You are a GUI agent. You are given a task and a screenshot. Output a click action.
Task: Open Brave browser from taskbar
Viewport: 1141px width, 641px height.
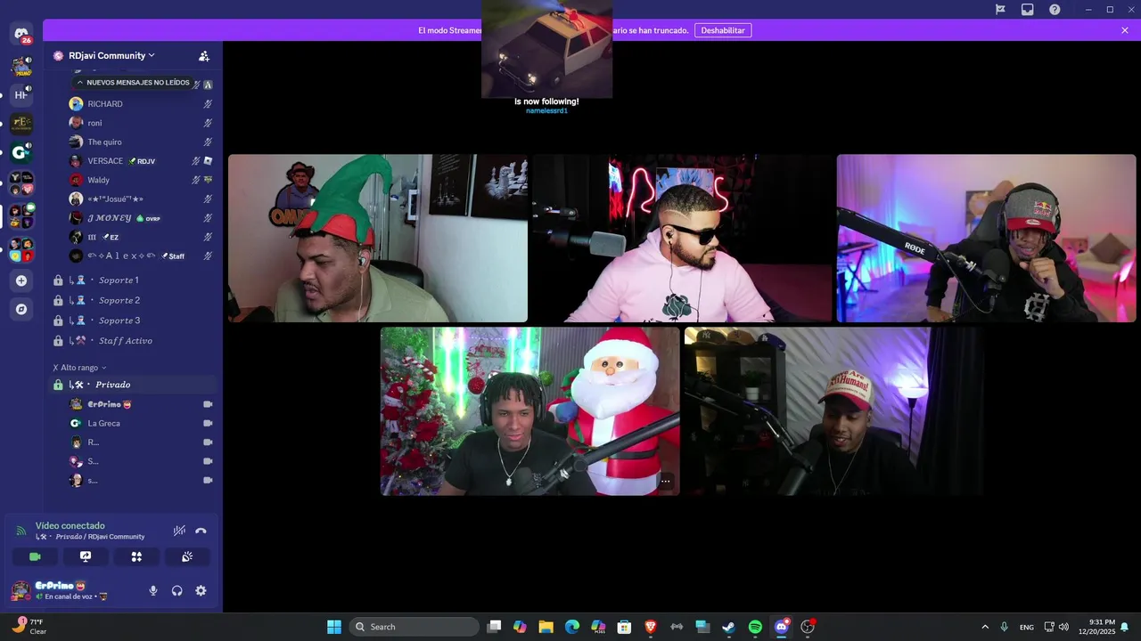[651, 627]
